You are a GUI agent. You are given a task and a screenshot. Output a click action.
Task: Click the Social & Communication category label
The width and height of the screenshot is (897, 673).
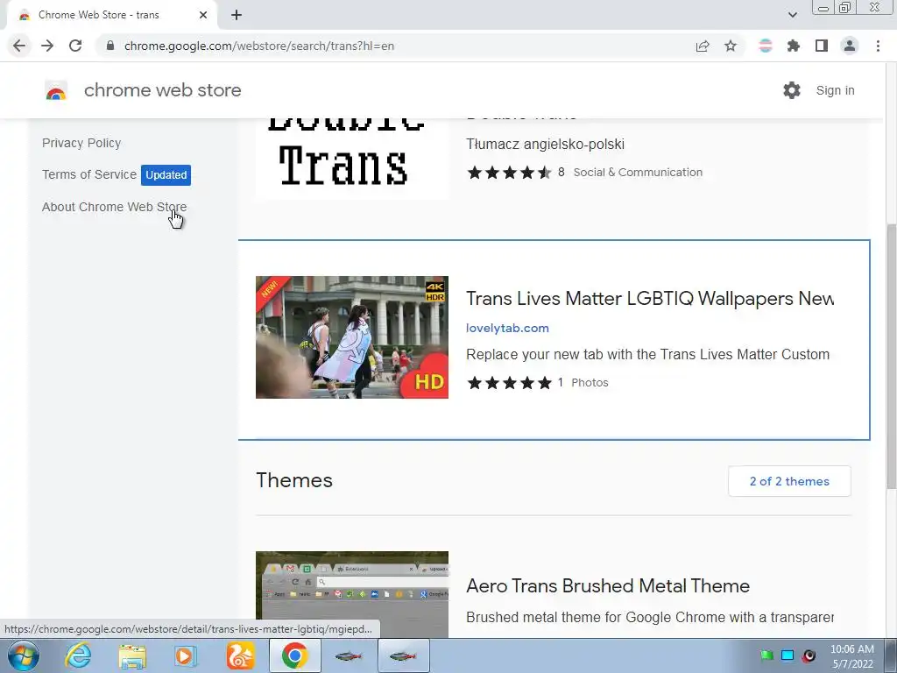pyautogui.click(x=638, y=173)
